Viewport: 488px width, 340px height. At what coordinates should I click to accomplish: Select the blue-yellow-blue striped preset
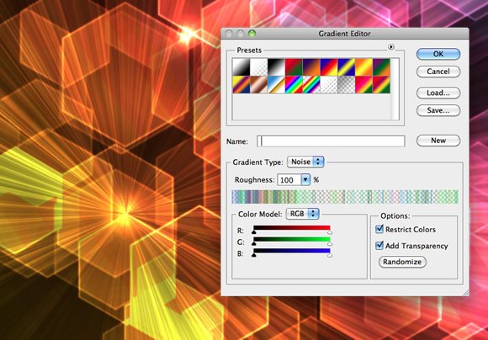(x=346, y=67)
